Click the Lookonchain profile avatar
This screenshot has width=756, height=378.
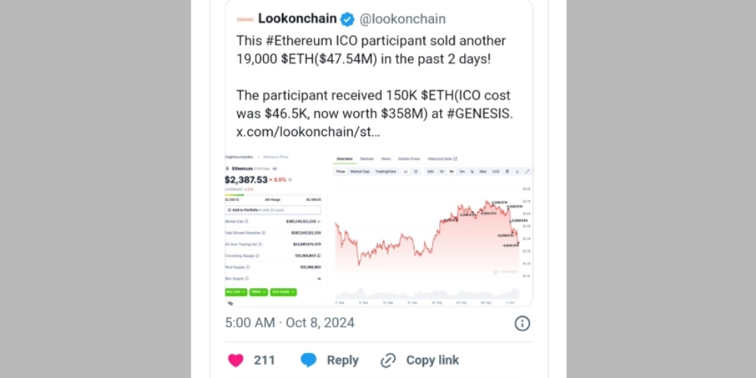click(244, 19)
